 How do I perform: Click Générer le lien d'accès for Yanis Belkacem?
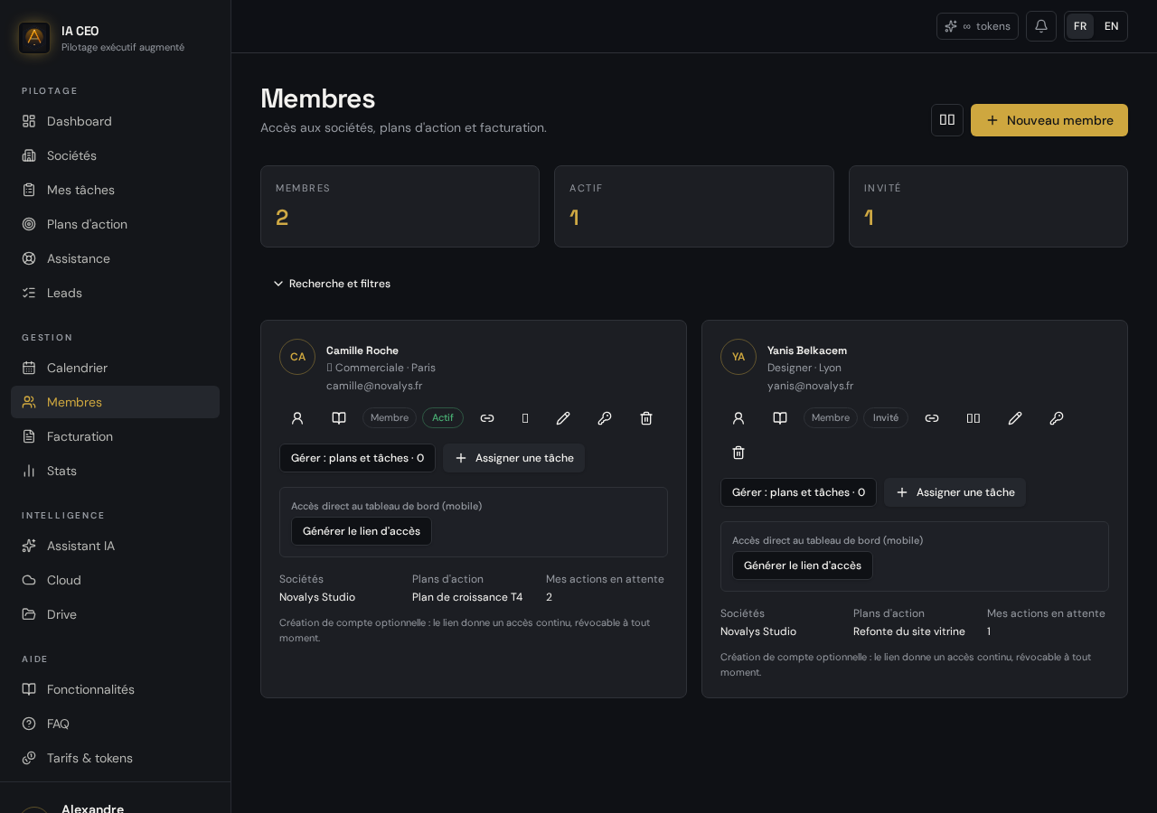coord(803,565)
